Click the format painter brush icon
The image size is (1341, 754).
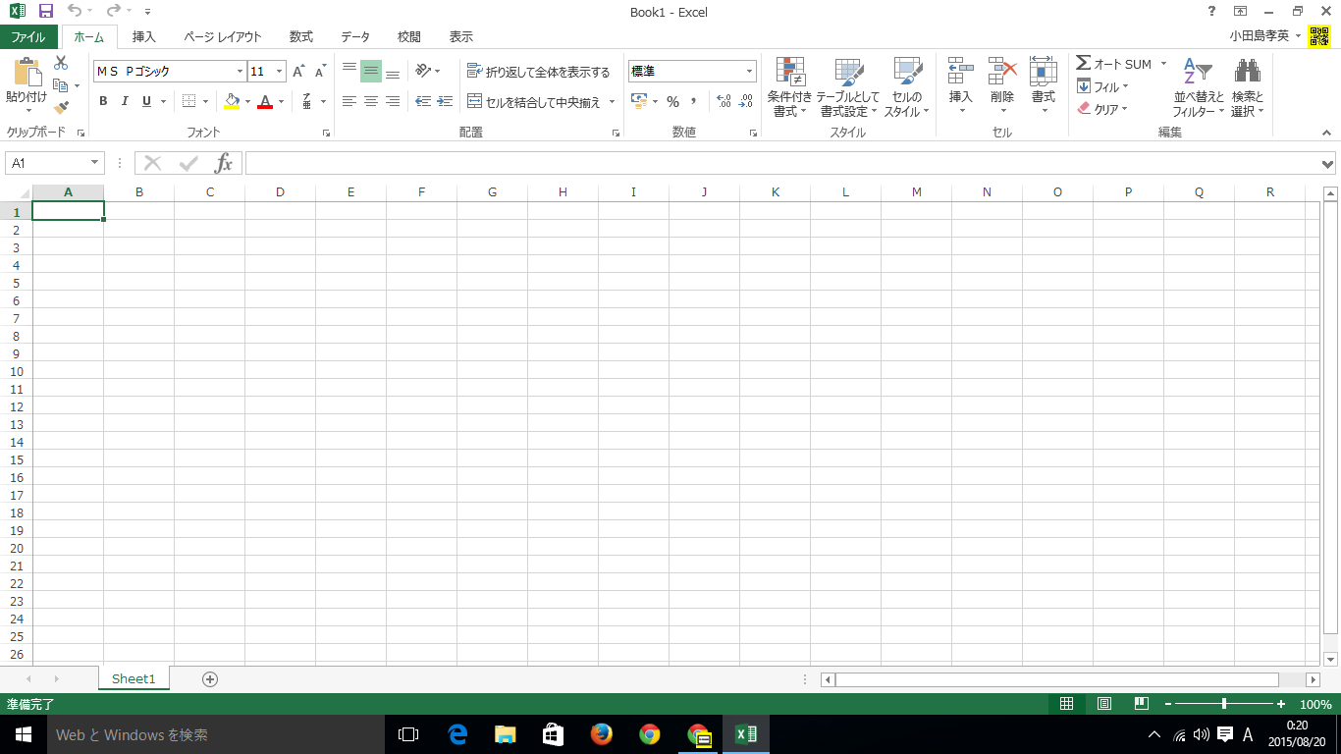(x=61, y=108)
